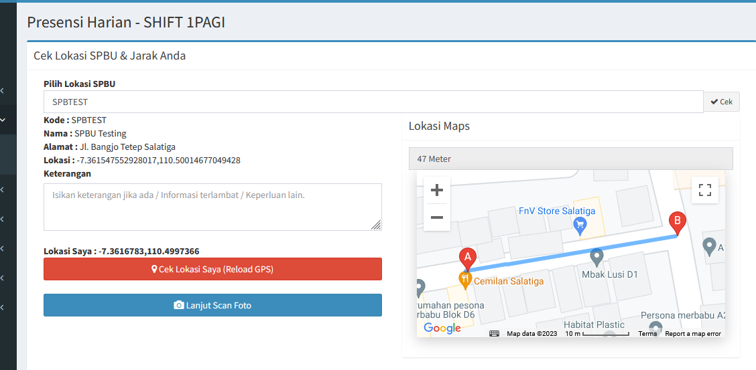
Task: Click the Cemilan Salatiga restaurant icon
Action: (x=464, y=279)
